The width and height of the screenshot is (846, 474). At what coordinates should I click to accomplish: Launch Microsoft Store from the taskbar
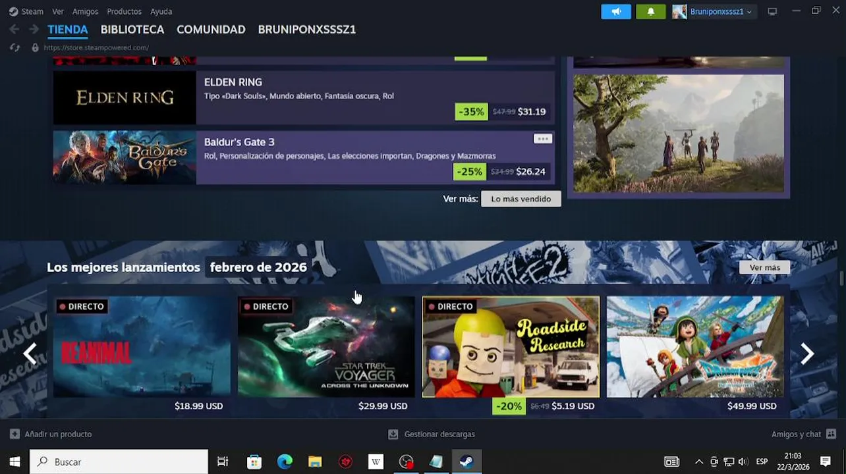[x=254, y=461]
